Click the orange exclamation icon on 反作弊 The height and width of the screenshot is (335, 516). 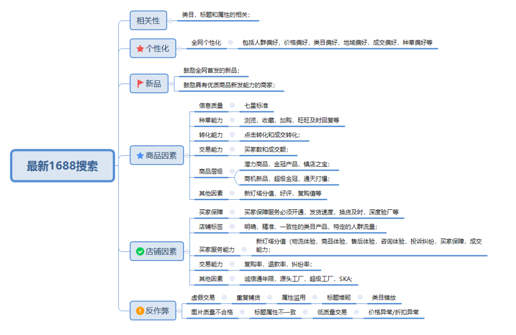[140, 311]
